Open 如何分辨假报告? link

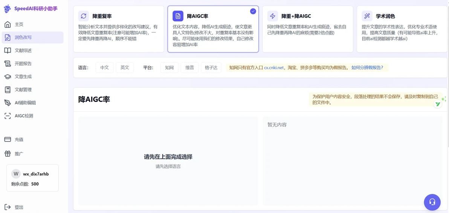coord(367,68)
